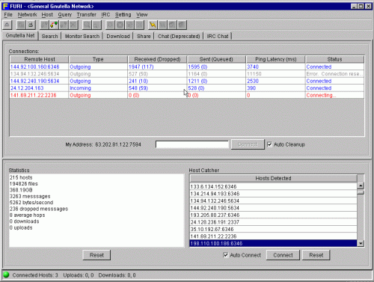
Task: Click the Reset button under Statistics
Action: point(96,255)
